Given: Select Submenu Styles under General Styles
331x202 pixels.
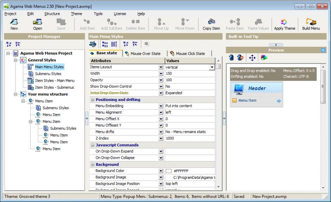Looking at the screenshot, I should click(x=48, y=74).
